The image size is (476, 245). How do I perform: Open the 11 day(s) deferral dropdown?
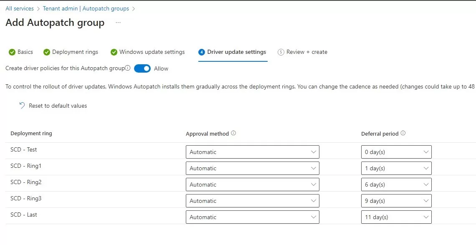tap(396, 217)
